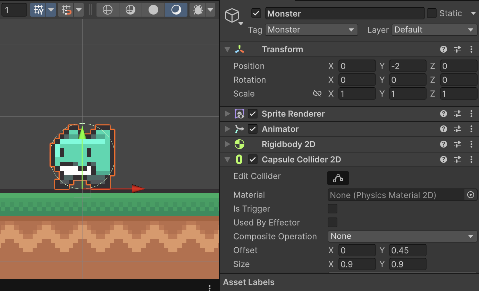The width and height of the screenshot is (479, 291).
Task: Click collider Size X field
Action: coord(357,264)
